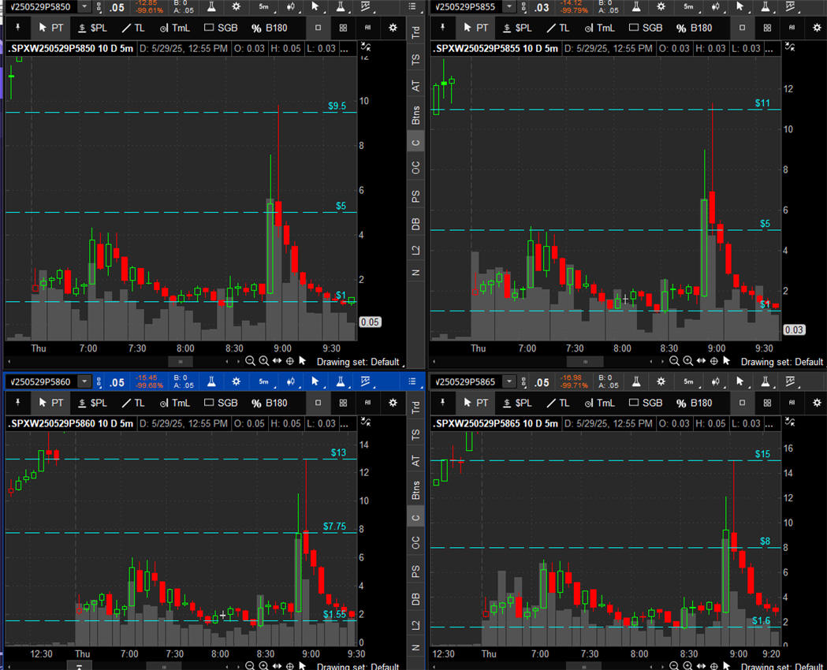
Task: Open drawing toolbar gear in 5865 chart
Action: click(x=817, y=403)
